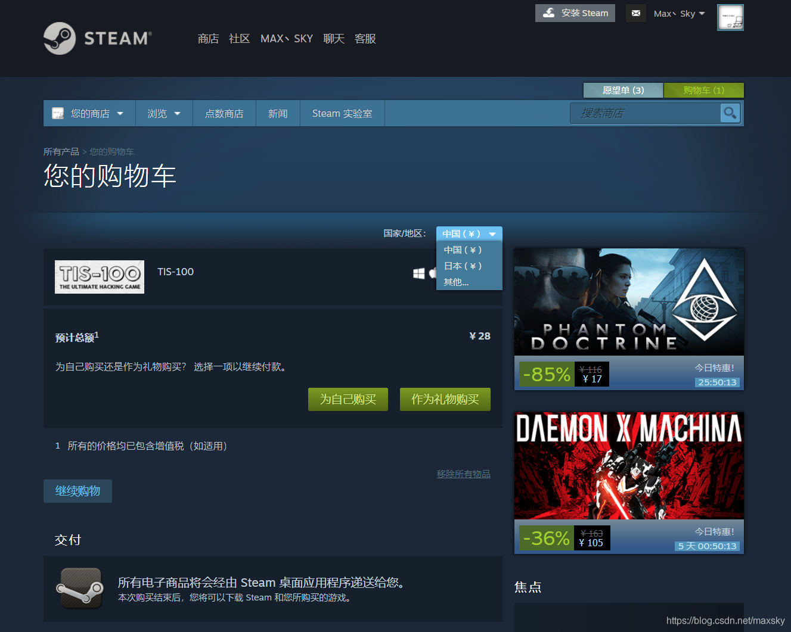The width and height of the screenshot is (791, 632).
Task: Click the 安装 Steam button
Action: tap(575, 13)
